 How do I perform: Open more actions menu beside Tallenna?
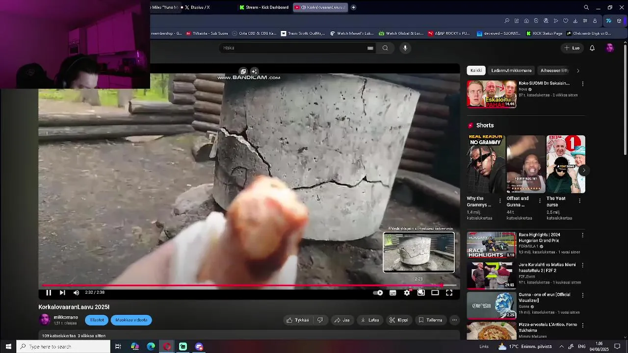click(454, 320)
